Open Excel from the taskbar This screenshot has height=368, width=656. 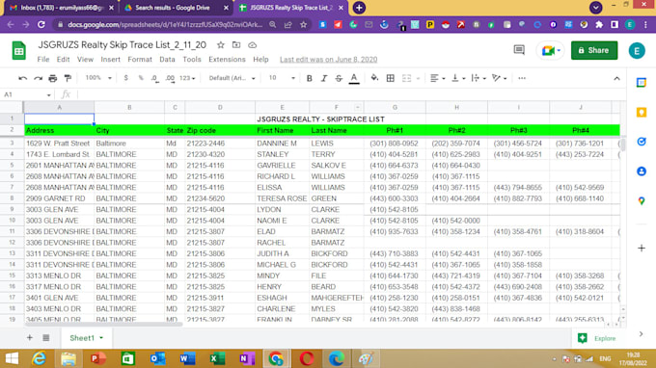tap(217, 358)
